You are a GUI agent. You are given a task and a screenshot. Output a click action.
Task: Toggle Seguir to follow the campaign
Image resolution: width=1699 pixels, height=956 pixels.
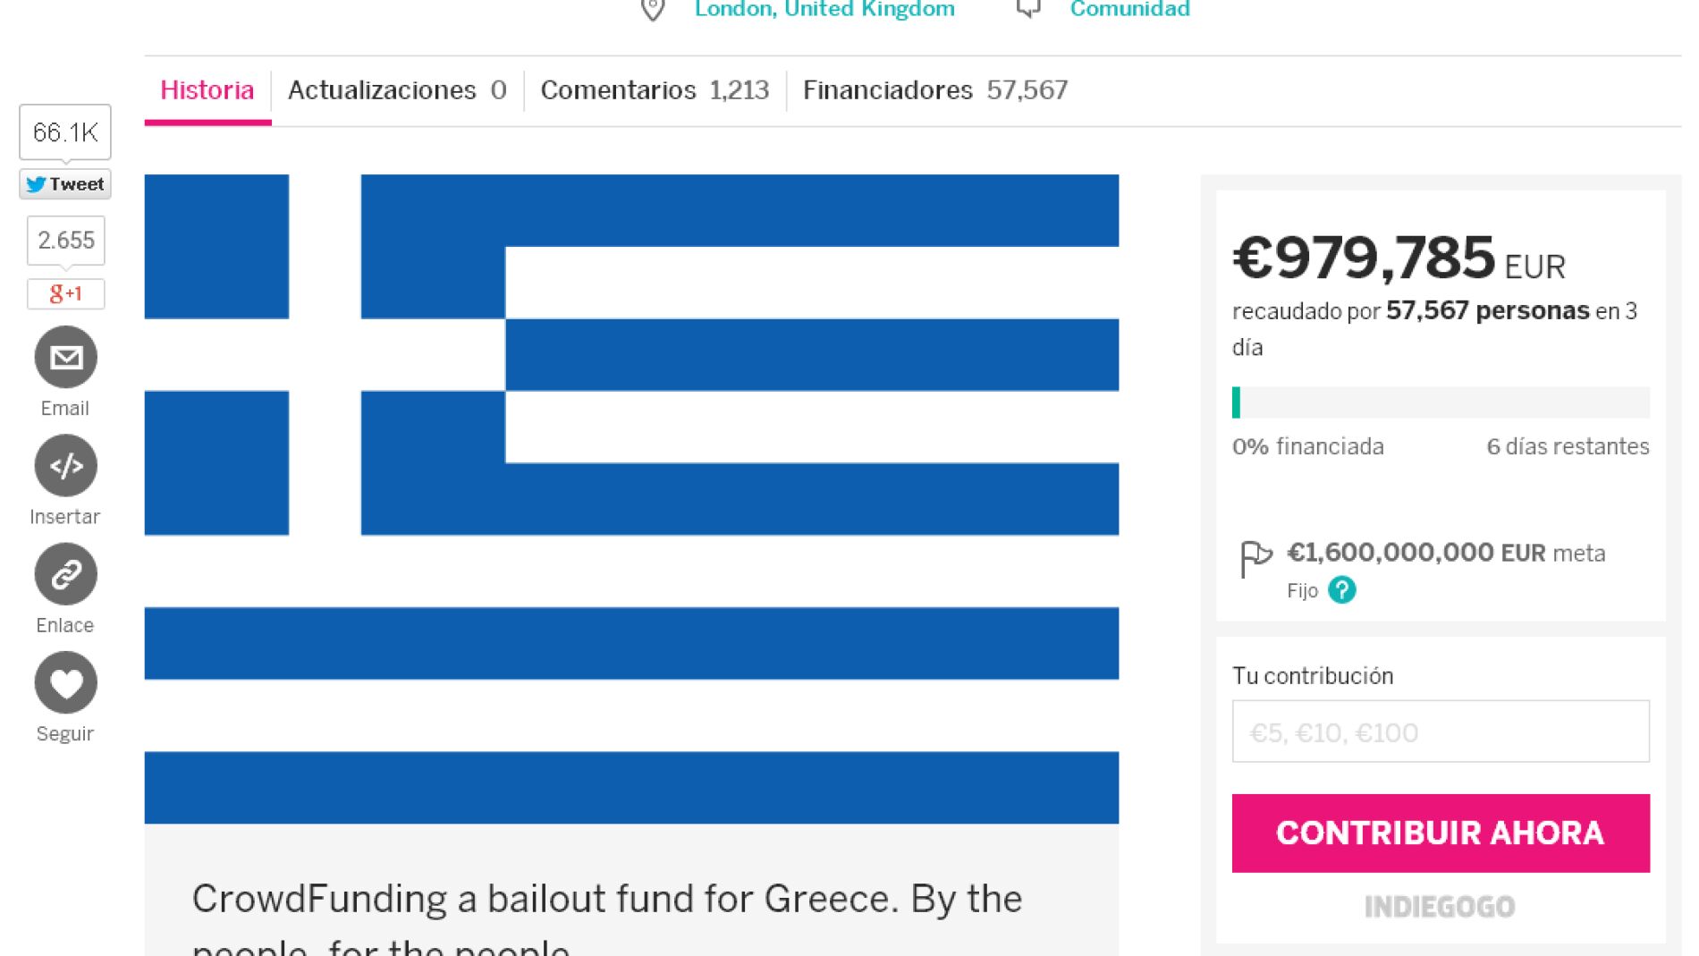point(64,682)
